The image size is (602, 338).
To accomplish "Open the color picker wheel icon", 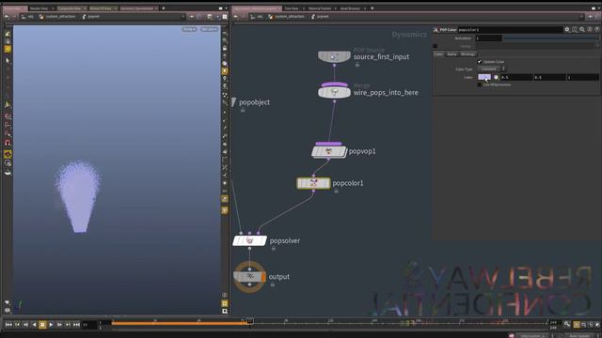I will point(496,77).
